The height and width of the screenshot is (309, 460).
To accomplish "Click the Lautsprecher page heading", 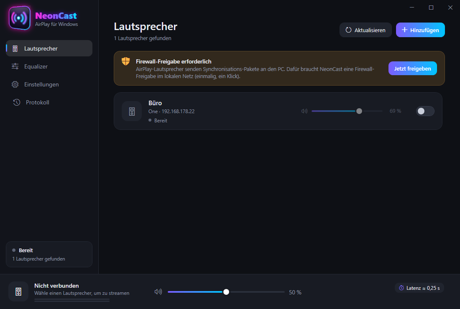I will pos(146,26).
